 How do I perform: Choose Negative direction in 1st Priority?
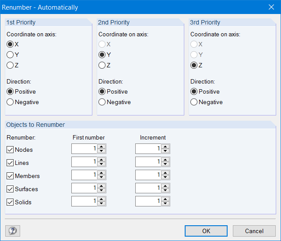coord(10,102)
